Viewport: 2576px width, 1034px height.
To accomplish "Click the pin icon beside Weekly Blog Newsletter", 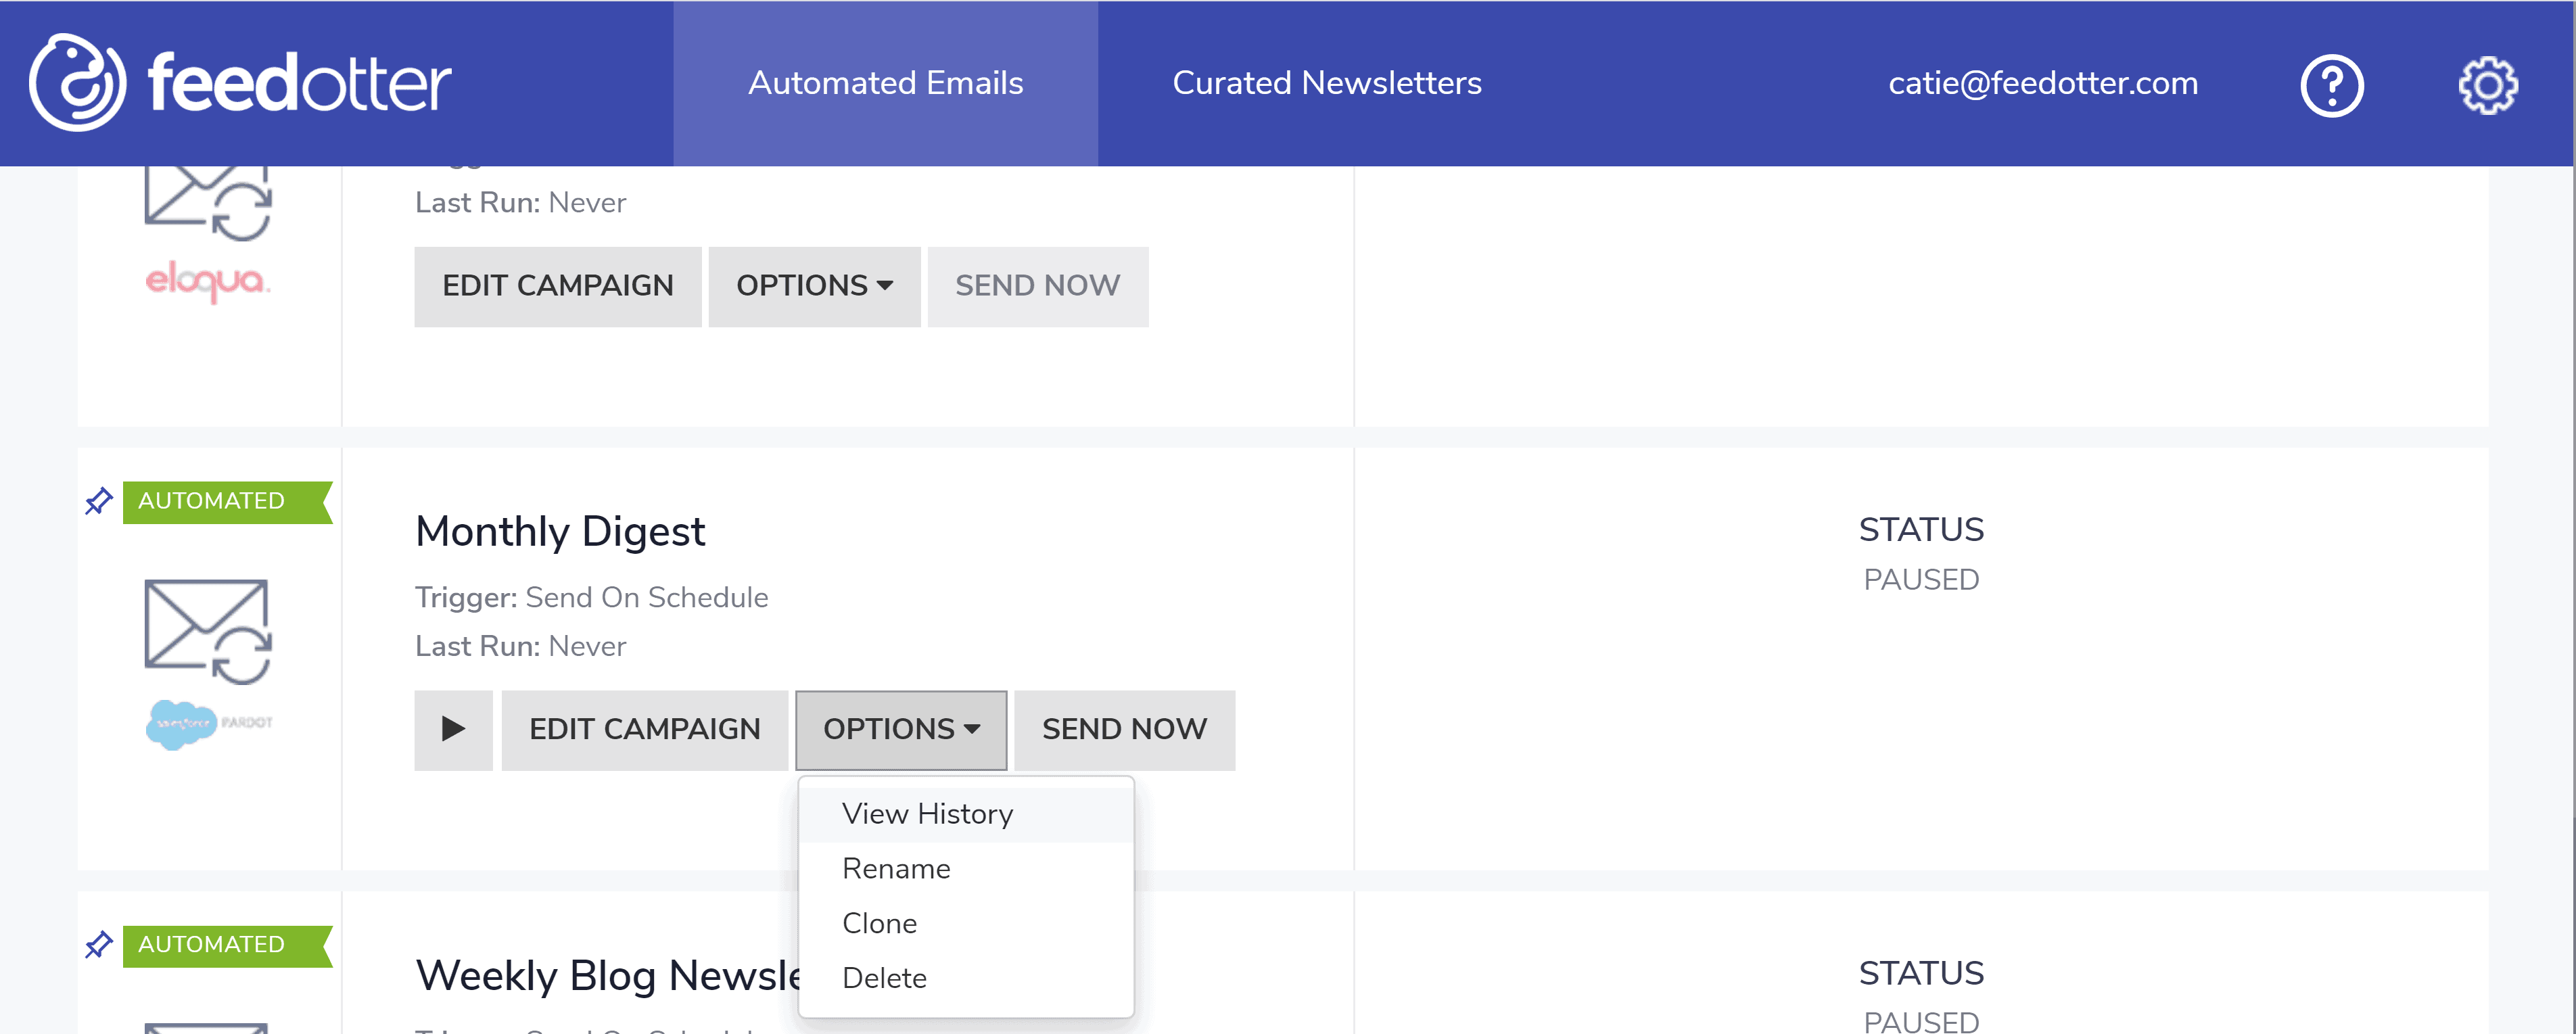I will (x=99, y=945).
